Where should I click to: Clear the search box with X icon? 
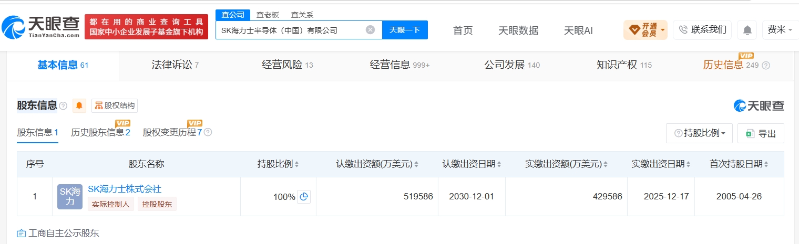[x=370, y=30]
